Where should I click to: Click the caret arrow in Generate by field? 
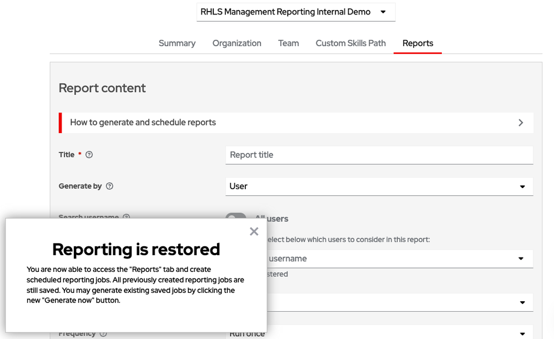tap(522, 187)
